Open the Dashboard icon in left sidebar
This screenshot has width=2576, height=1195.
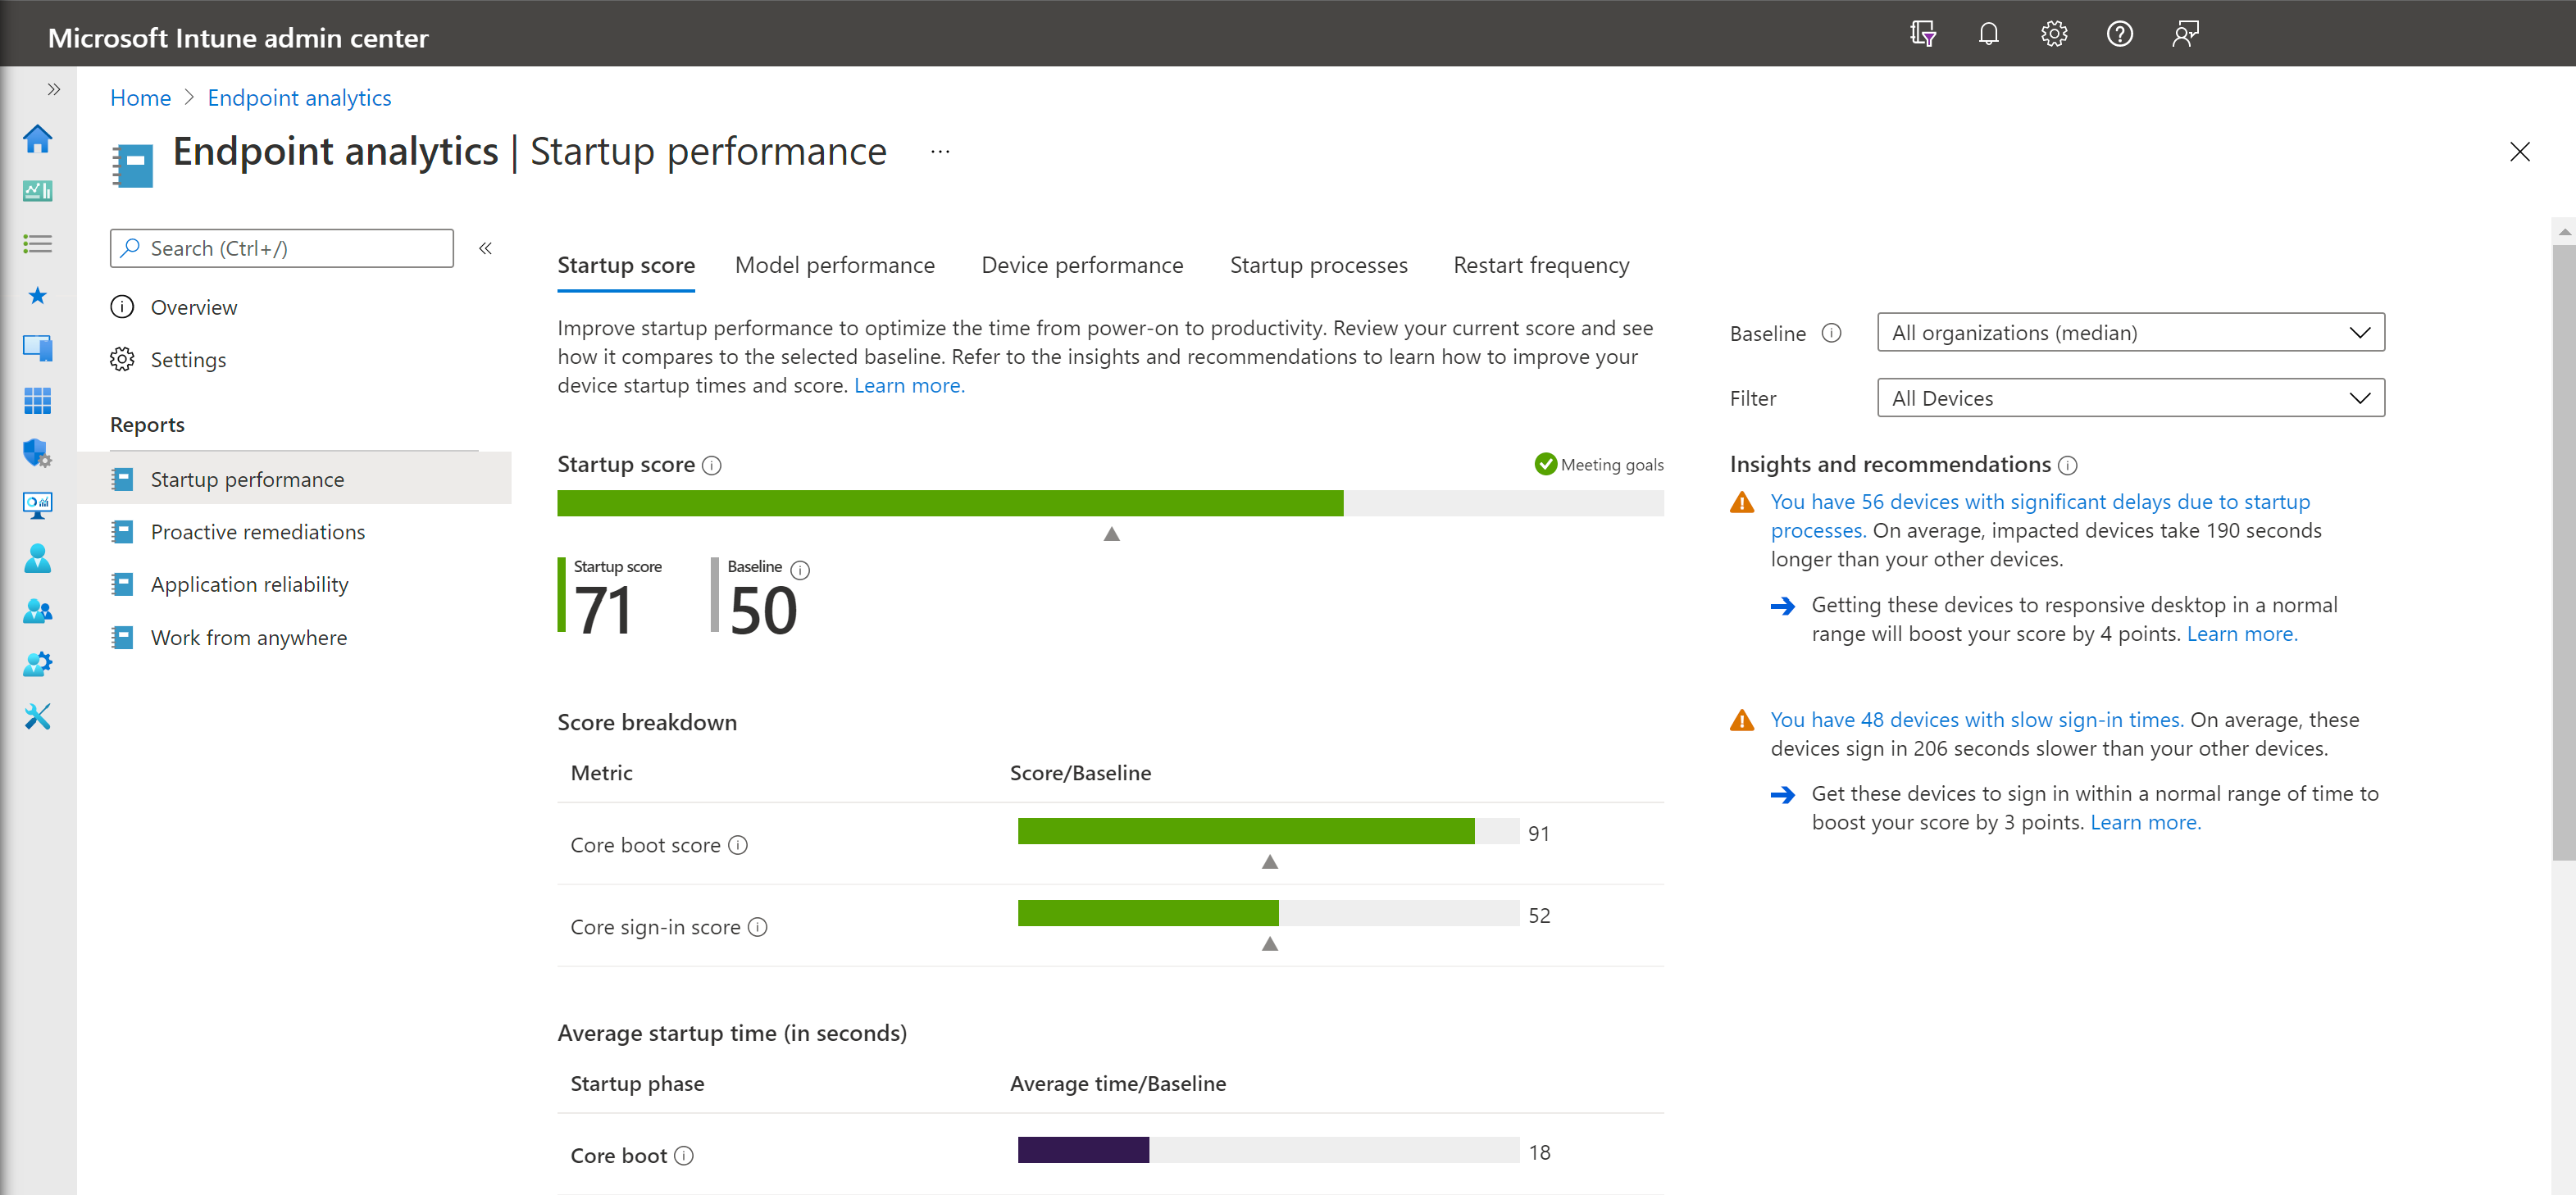[37, 191]
